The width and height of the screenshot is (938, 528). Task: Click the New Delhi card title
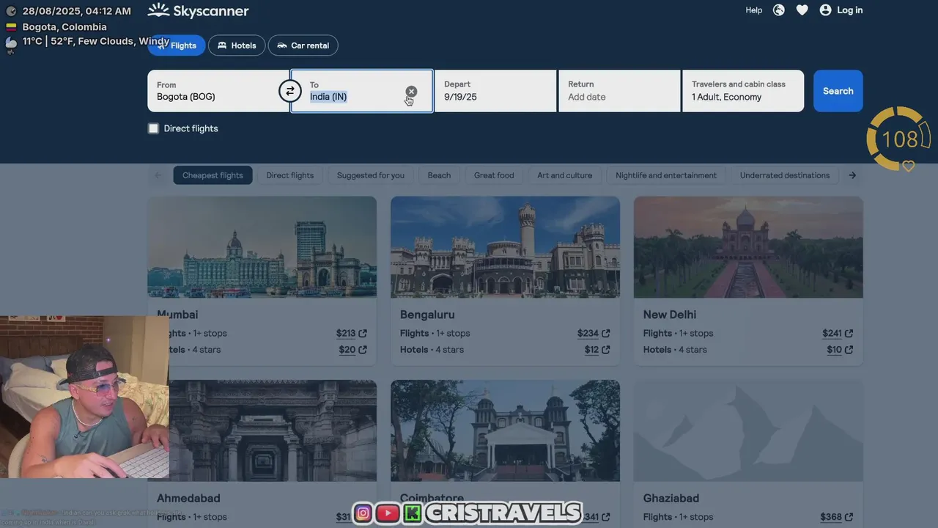point(670,315)
